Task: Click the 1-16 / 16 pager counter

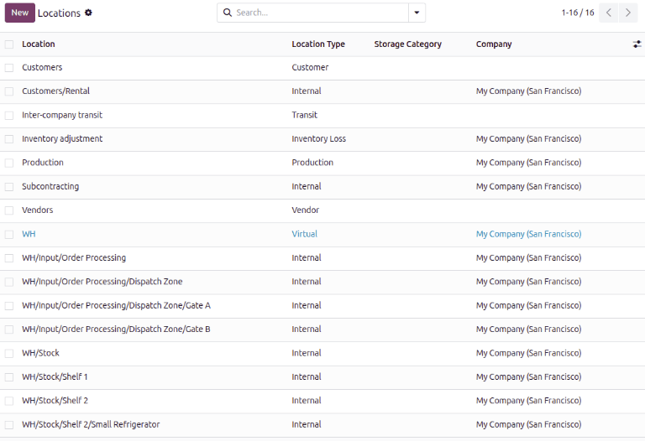Action: click(577, 13)
